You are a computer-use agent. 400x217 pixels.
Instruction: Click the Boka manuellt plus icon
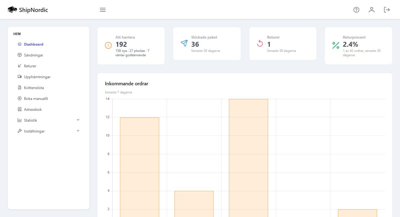point(19,98)
